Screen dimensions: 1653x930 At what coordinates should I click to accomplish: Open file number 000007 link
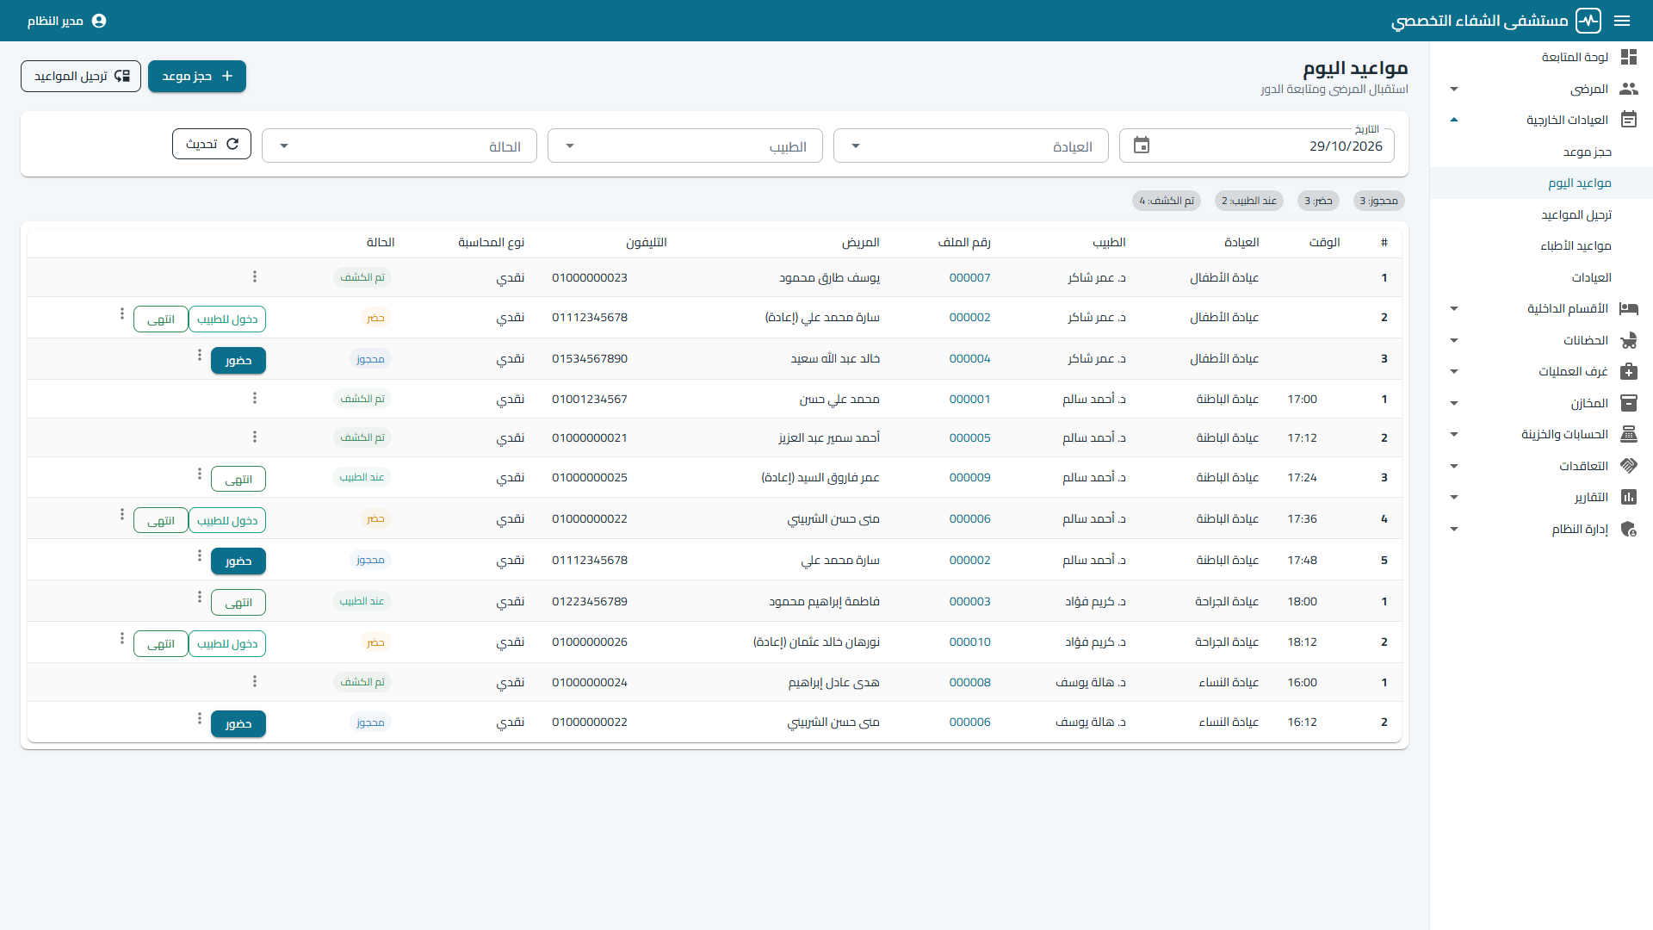(969, 277)
